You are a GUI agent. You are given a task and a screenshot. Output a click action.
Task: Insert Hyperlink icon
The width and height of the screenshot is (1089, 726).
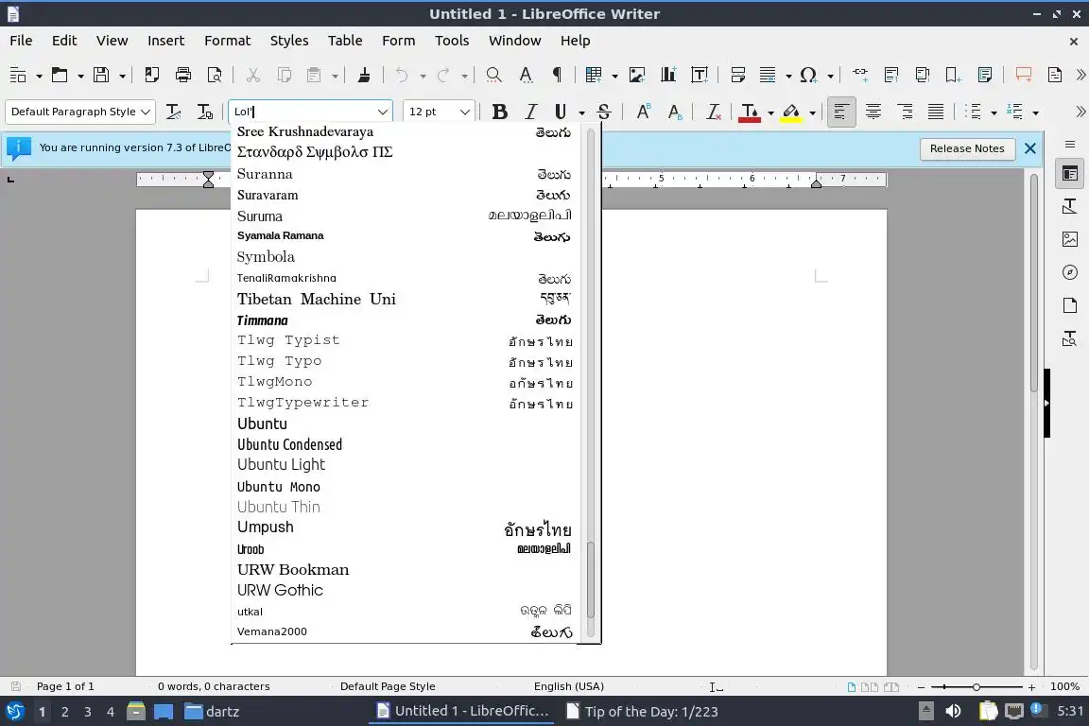click(x=860, y=75)
